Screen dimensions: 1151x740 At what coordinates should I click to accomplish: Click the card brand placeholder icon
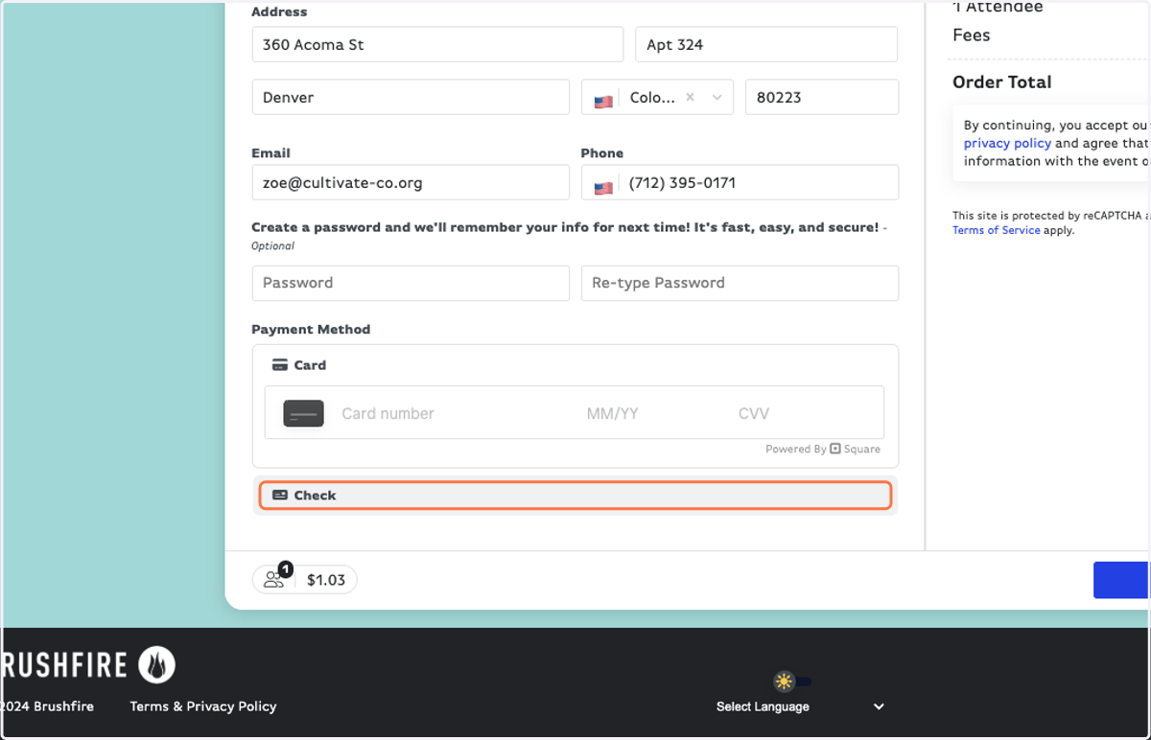(x=303, y=414)
